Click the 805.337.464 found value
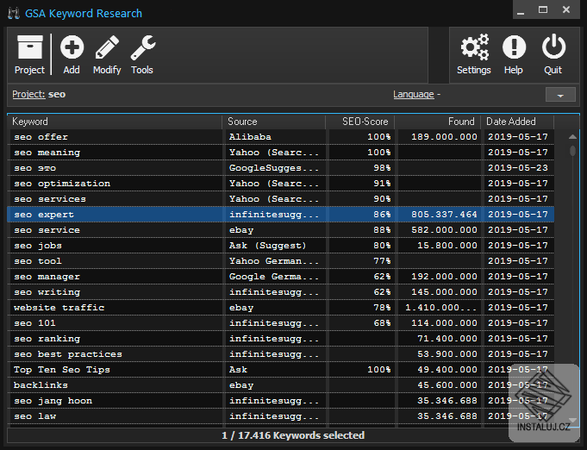This screenshot has width=587, height=450. click(x=444, y=215)
